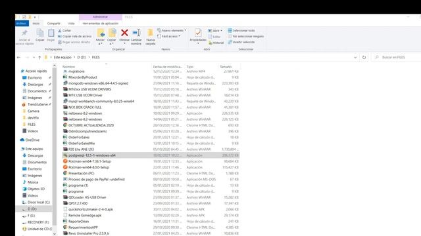Viewport: 421px width, 236px height.
Task: Open Herramientas de aplicación tab
Action: coord(101,24)
